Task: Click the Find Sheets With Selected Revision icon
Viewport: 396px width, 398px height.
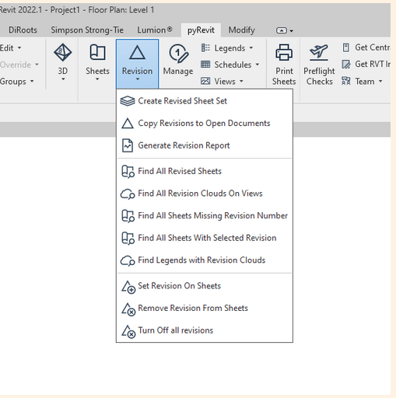Action: coord(128,238)
